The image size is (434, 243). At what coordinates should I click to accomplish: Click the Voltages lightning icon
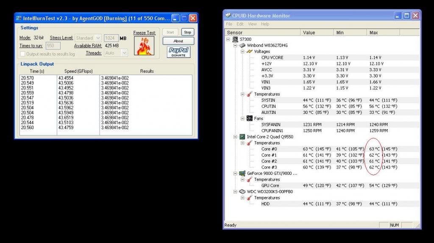(249, 51)
